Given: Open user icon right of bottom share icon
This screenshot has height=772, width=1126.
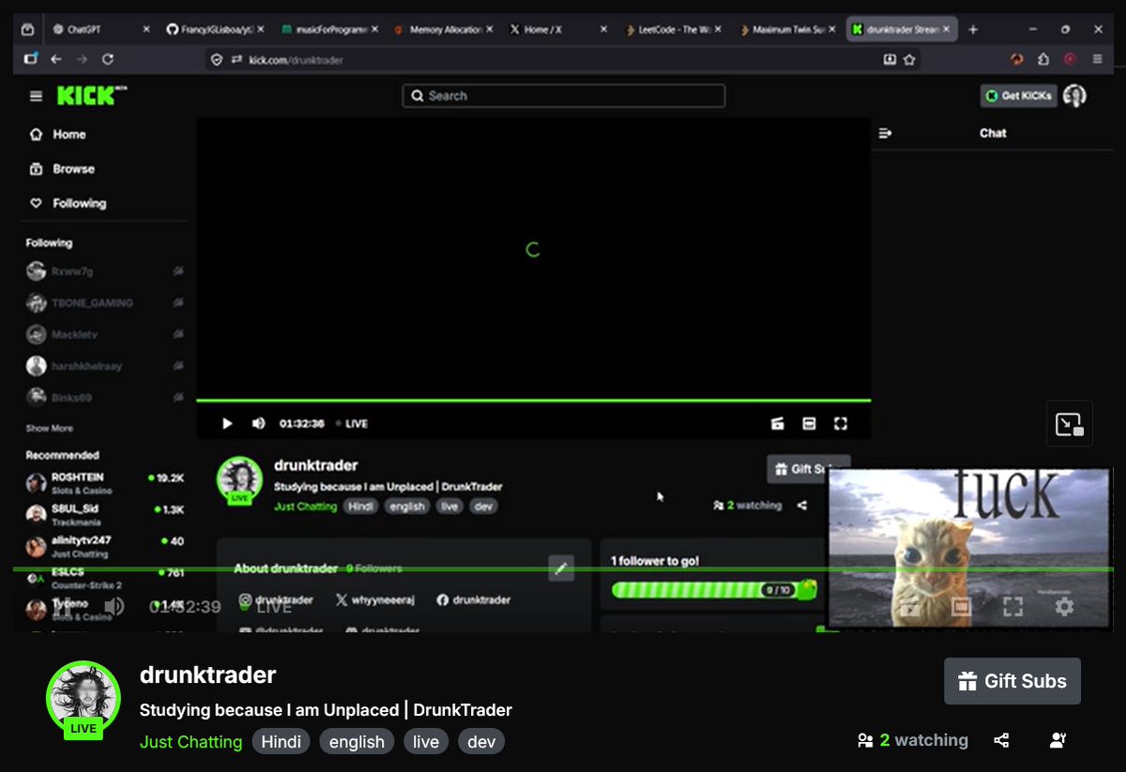Looking at the screenshot, I should [1058, 740].
